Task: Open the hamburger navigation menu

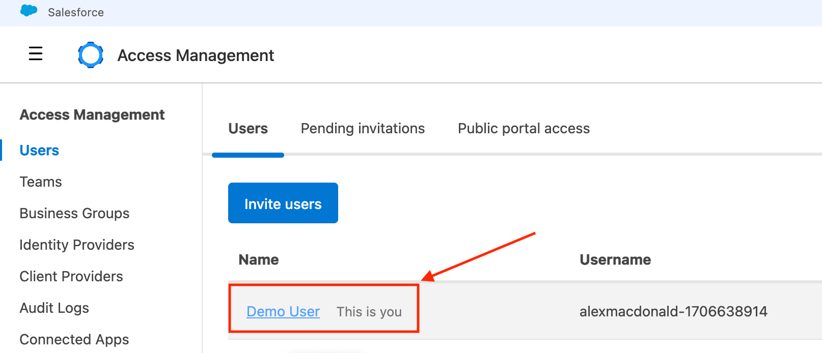Action: pyautogui.click(x=36, y=53)
